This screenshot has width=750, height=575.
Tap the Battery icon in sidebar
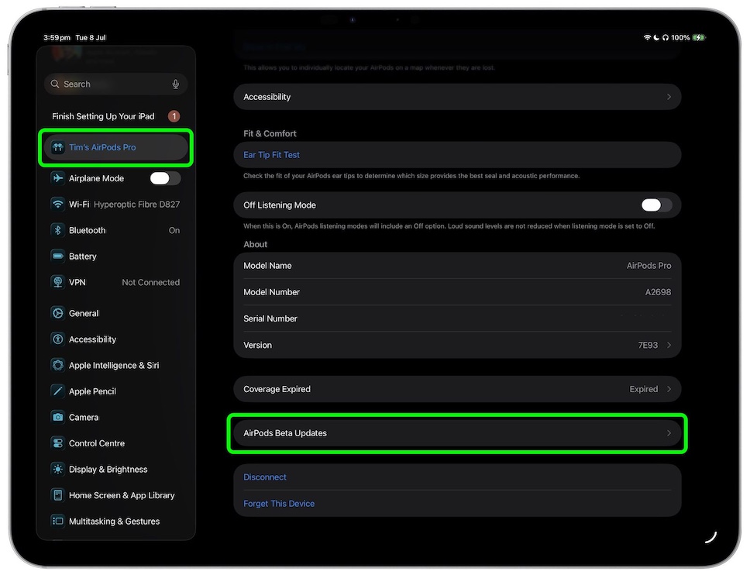pyautogui.click(x=57, y=257)
